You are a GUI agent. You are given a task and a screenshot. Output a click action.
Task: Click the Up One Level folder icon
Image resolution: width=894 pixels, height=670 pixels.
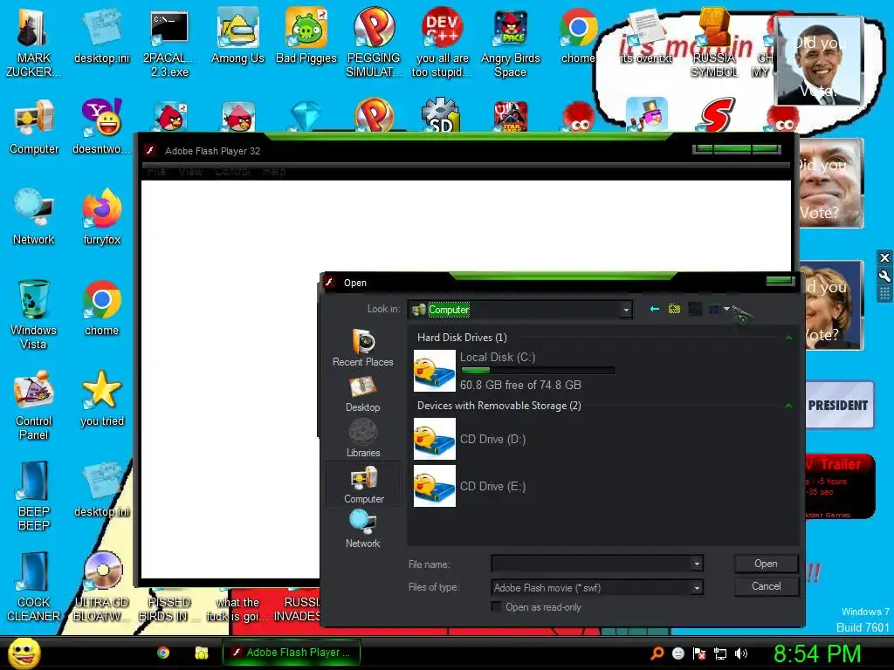(x=674, y=309)
